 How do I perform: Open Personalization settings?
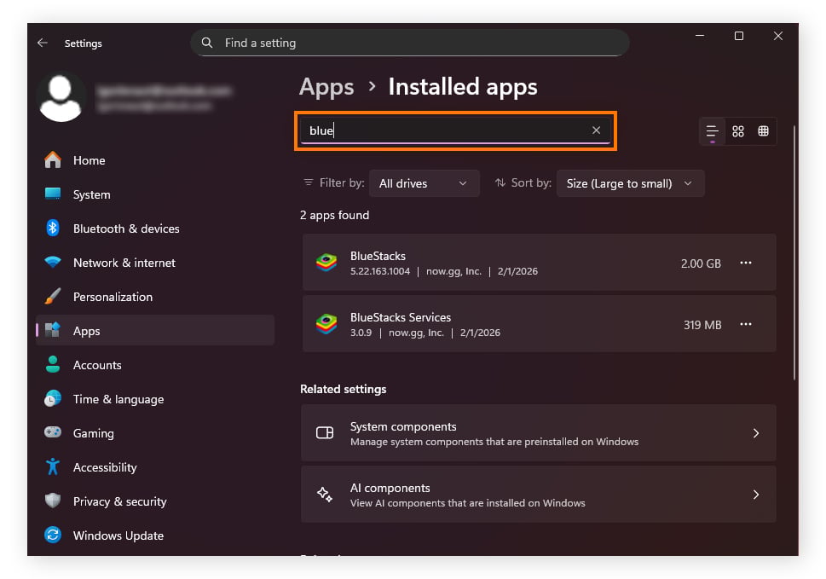(x=155, y=297)
